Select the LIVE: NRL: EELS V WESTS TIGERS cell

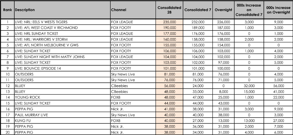[62, 22]
